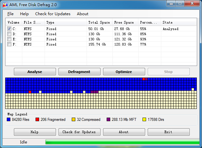Sort by the Free Space column header

click(125, 22)
